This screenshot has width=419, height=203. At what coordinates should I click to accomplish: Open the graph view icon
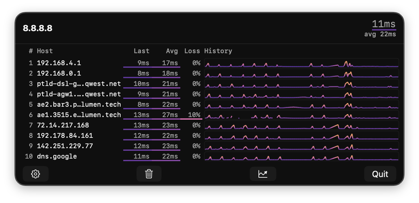tap(263, 174)
